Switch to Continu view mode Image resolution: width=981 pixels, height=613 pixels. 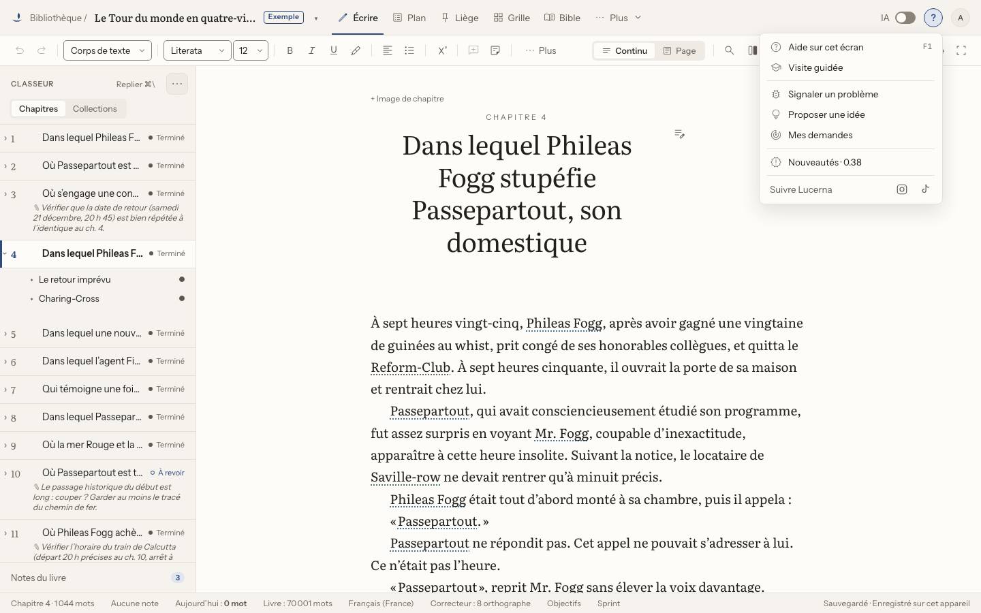[625, 50]
